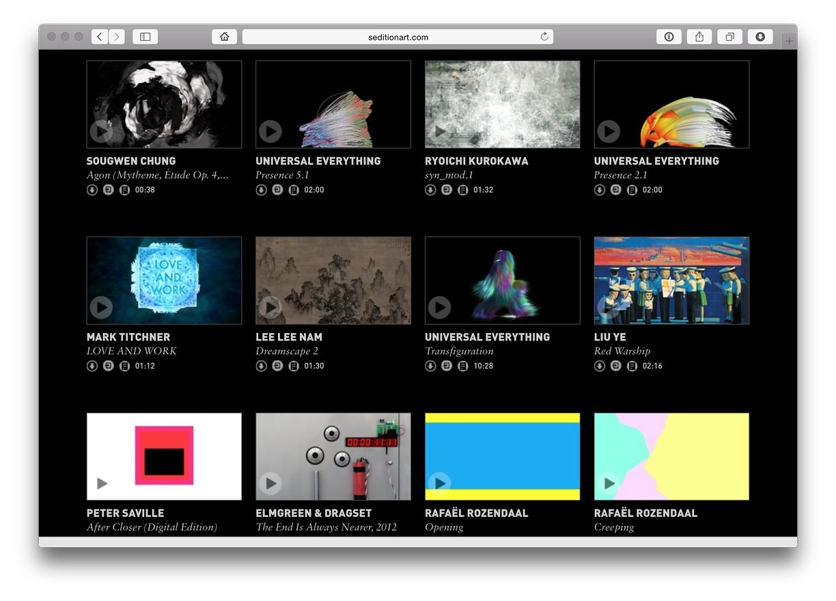Viewport: 836px width, 601px height.
Task: Play Ryoichi Kurokawa's syn_mod.1 preview
Action: 440,131
